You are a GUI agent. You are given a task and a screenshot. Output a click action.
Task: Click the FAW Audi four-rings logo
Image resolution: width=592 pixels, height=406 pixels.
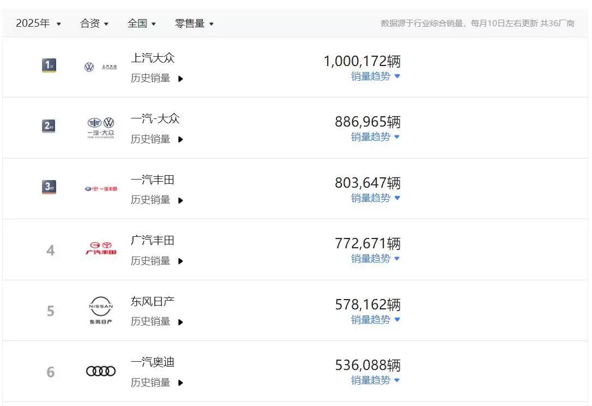[101, 371]
